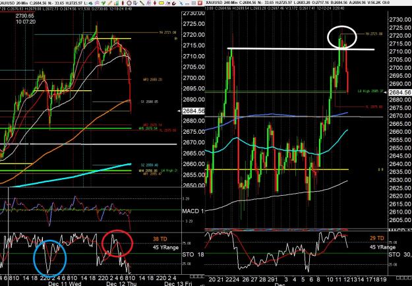
Task: Click the 'MP3 2699.20' level label
Action: click(152, 79)
